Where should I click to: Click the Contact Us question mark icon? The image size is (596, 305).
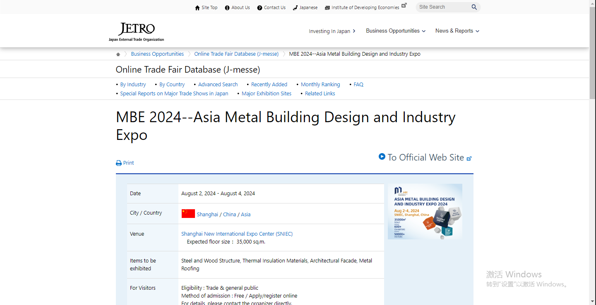coord(260,8)
